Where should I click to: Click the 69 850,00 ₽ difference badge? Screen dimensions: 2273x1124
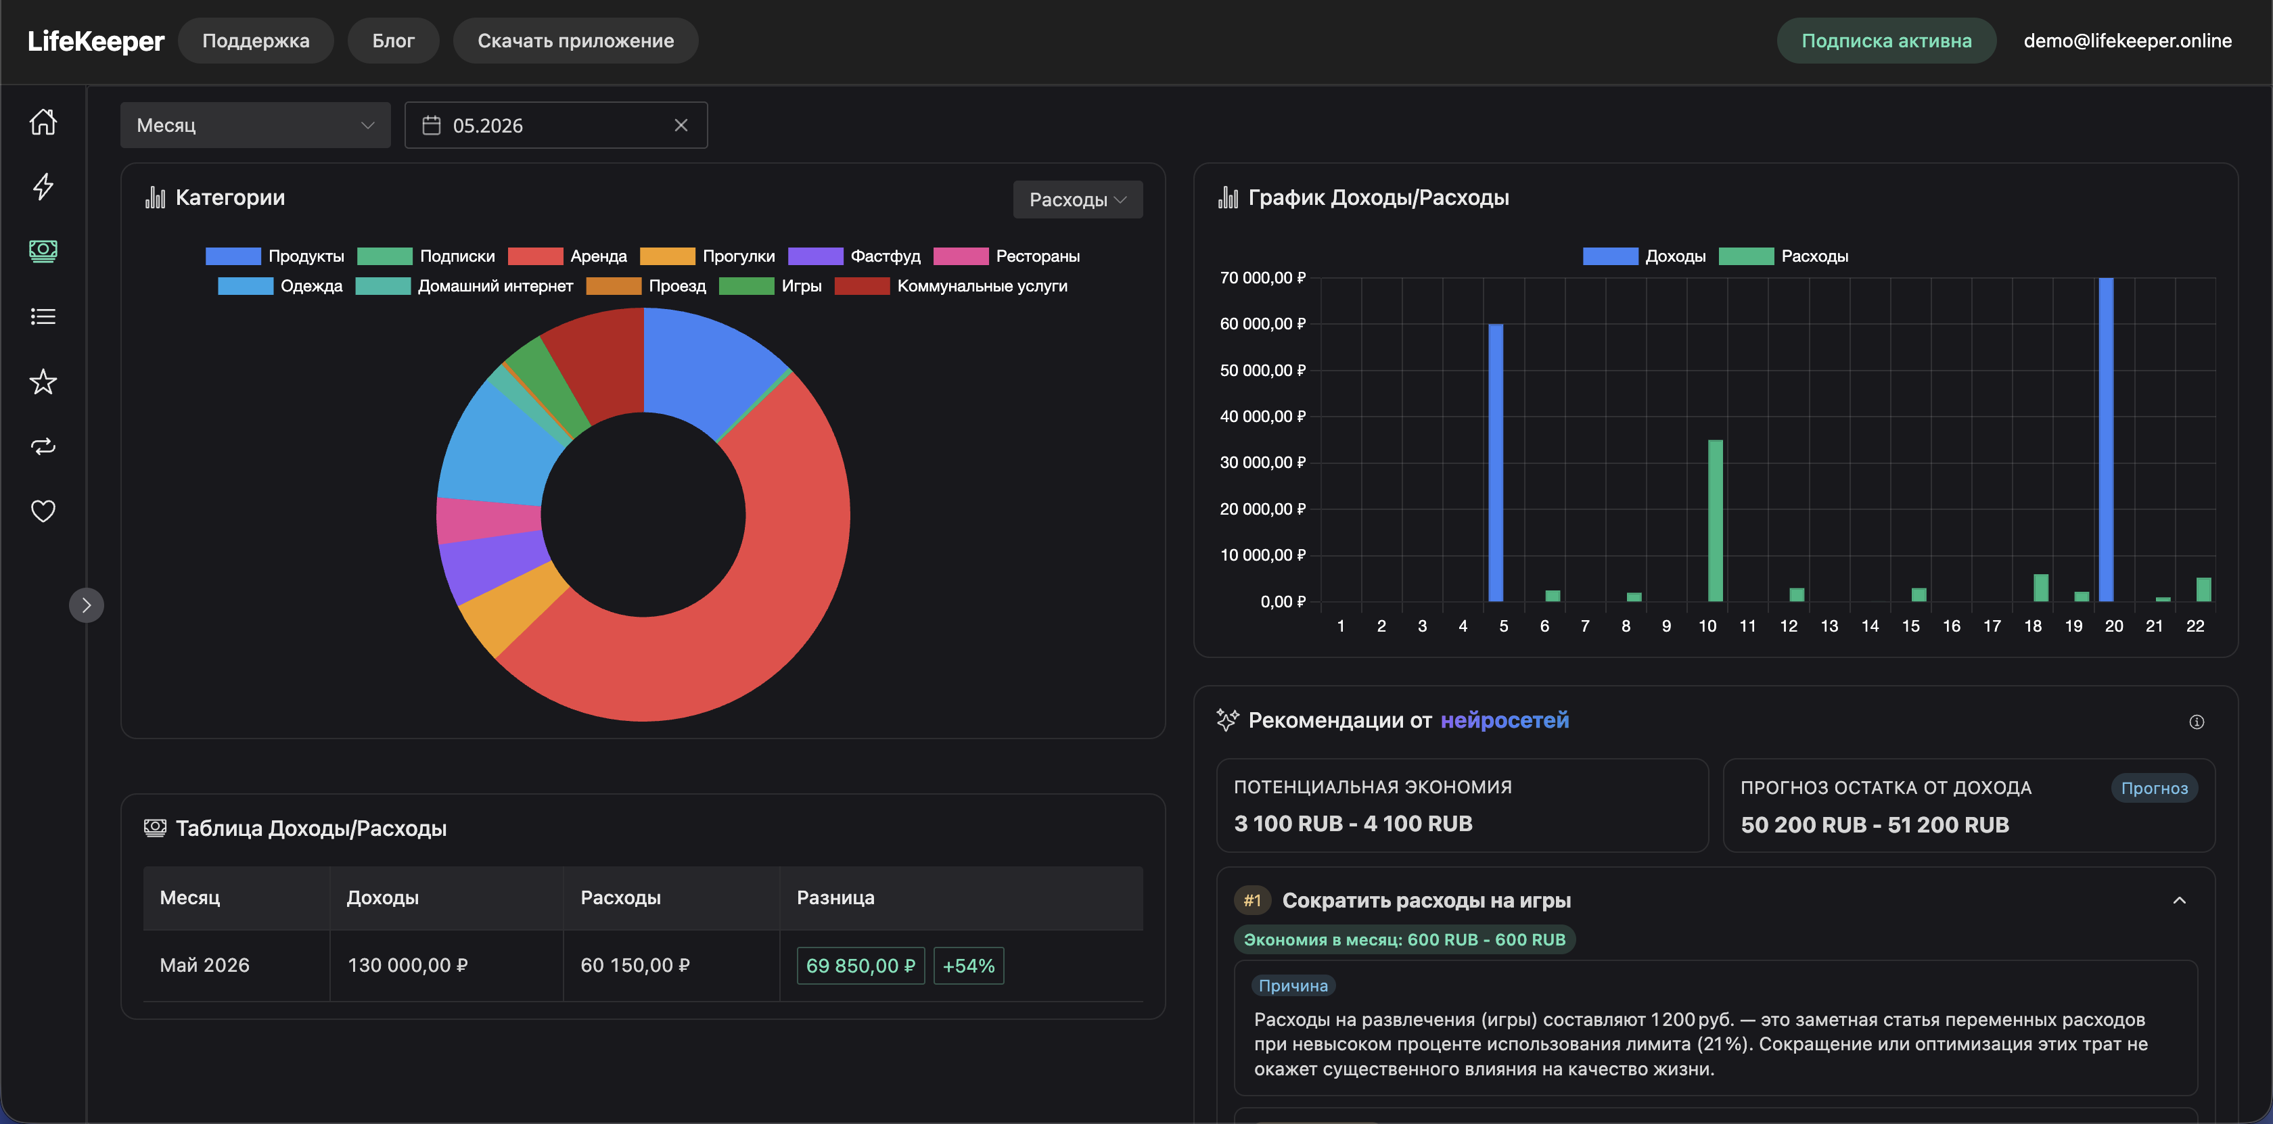(x=860, y=966)
